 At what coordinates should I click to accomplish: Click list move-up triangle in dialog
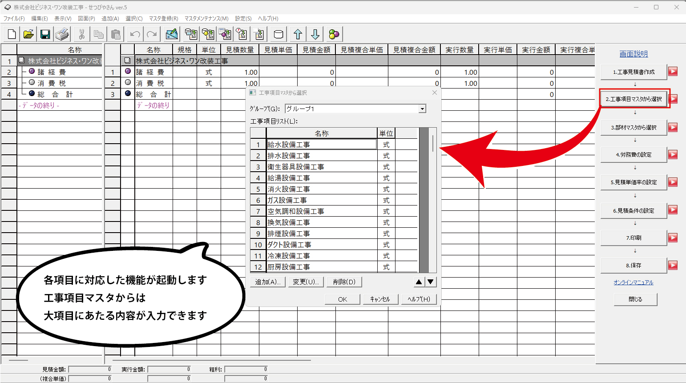419,282
